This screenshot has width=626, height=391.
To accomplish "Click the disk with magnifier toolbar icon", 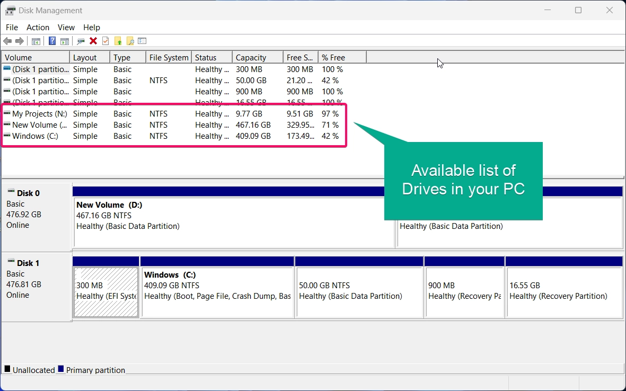I will tap(81, 41).
